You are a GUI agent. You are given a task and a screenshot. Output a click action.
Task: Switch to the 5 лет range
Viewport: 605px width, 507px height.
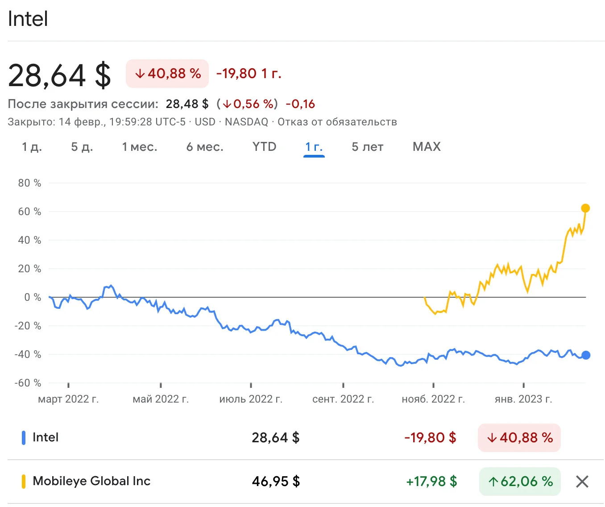[368, 147]
